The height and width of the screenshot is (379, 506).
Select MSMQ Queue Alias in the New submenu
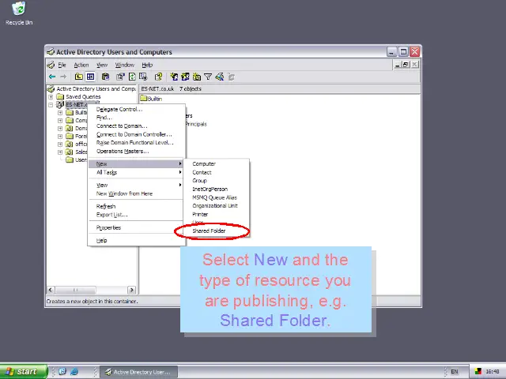pyautogui.click(x=216, y=197)
